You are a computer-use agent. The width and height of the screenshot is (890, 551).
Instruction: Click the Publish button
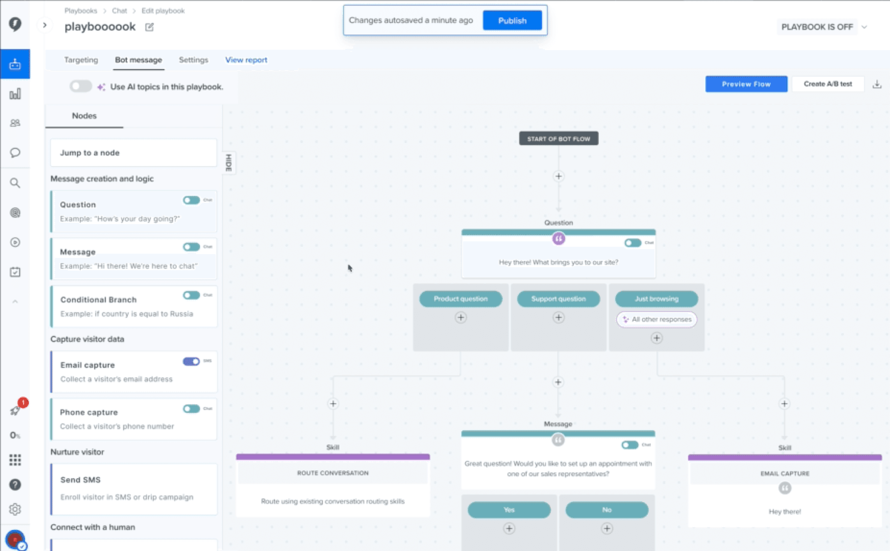[x=512, y=21]
